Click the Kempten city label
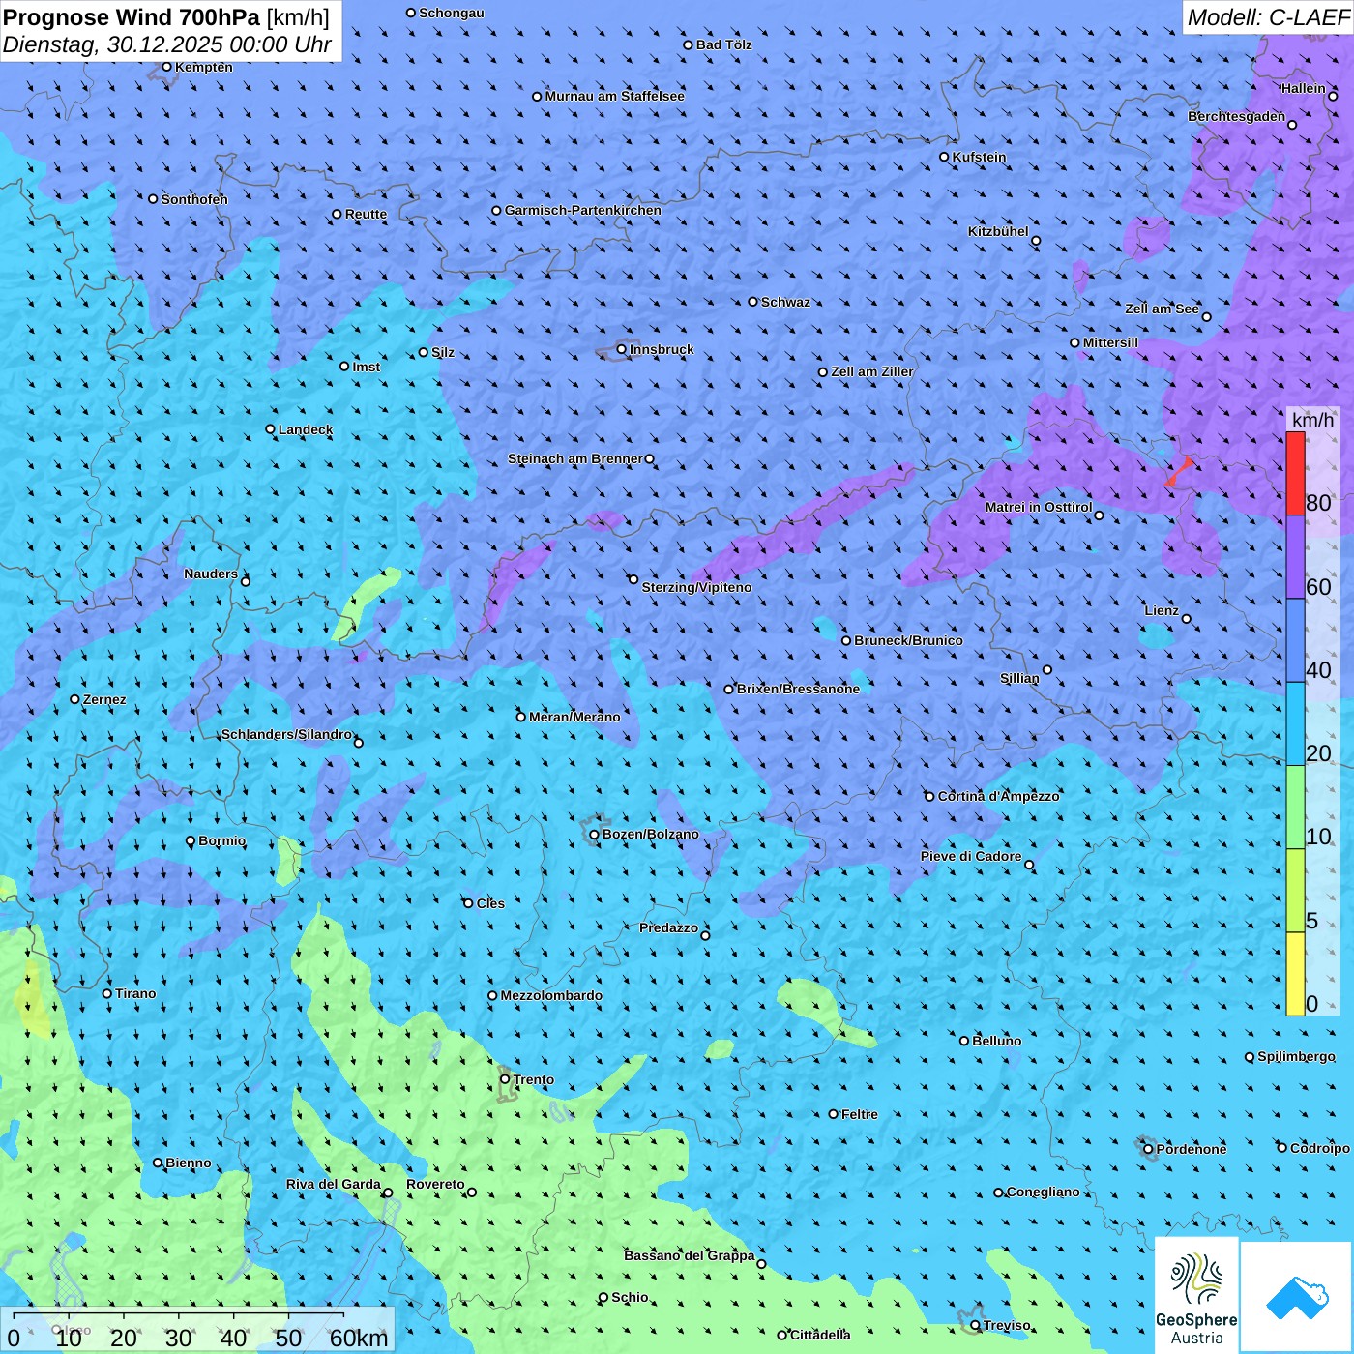 coord(204,67)
